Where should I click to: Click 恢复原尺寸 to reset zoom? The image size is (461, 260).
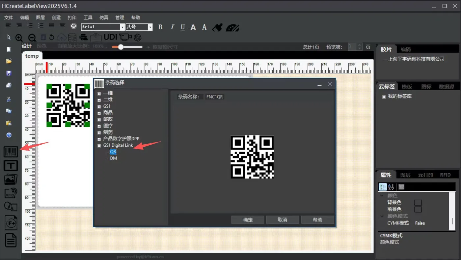(x=165, y=47)
